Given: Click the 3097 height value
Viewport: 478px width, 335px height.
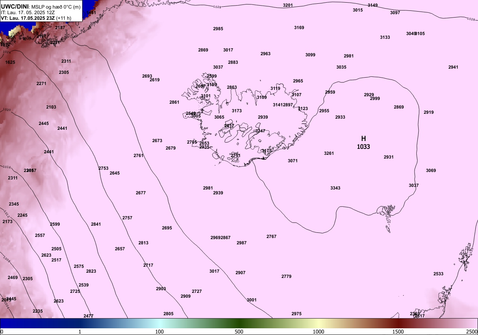Looking at the screenshot, I should pos(395,13).
